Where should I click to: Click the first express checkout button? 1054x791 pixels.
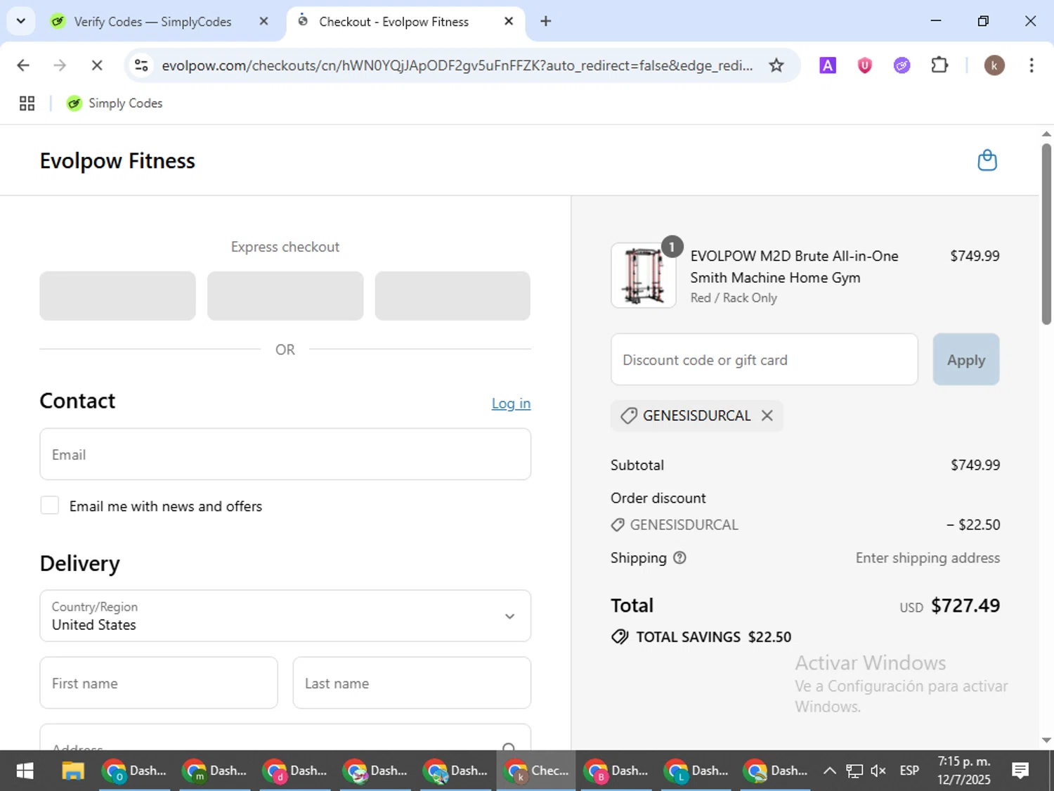coord(117,296)
